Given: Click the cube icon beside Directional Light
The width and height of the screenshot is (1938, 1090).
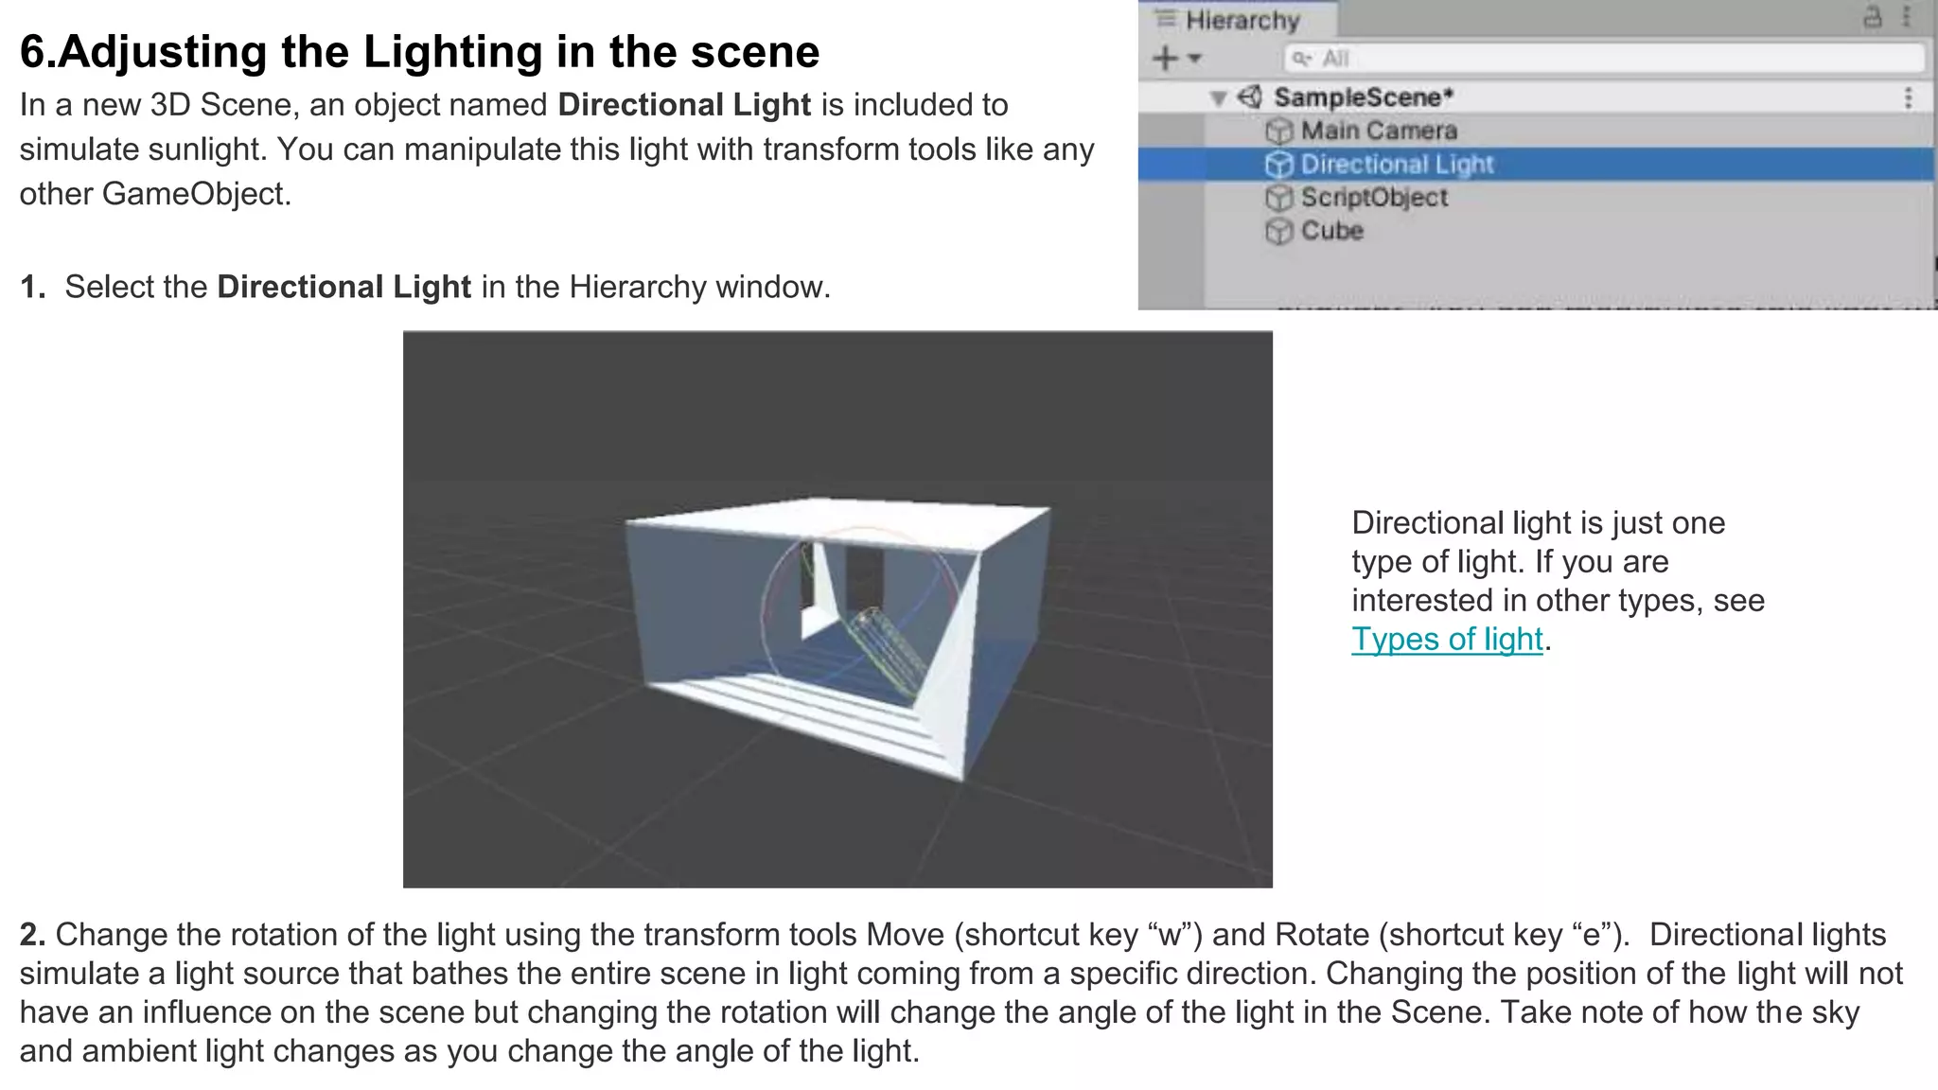Looking at the screenshot, I should 1278,165.
